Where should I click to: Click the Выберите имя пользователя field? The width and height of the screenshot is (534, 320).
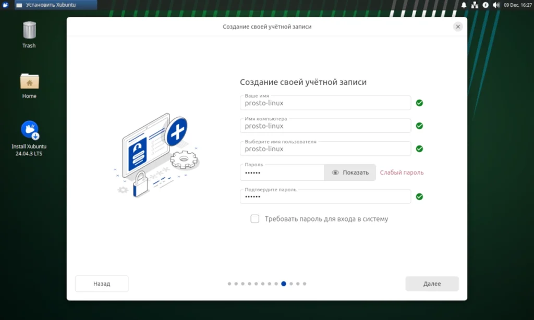325,149
